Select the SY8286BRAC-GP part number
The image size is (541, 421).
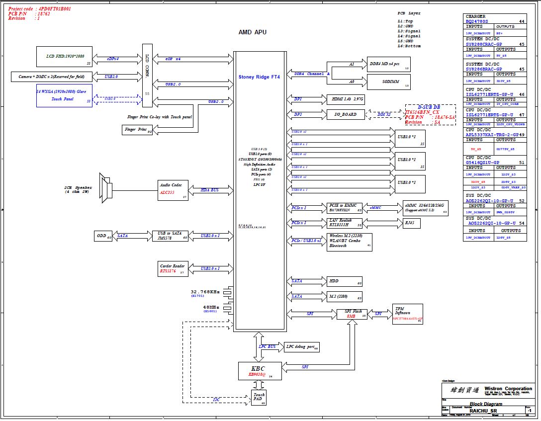pos(484,69)
